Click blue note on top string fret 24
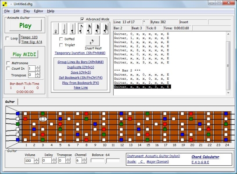237x174 pixels. (226, 114)
